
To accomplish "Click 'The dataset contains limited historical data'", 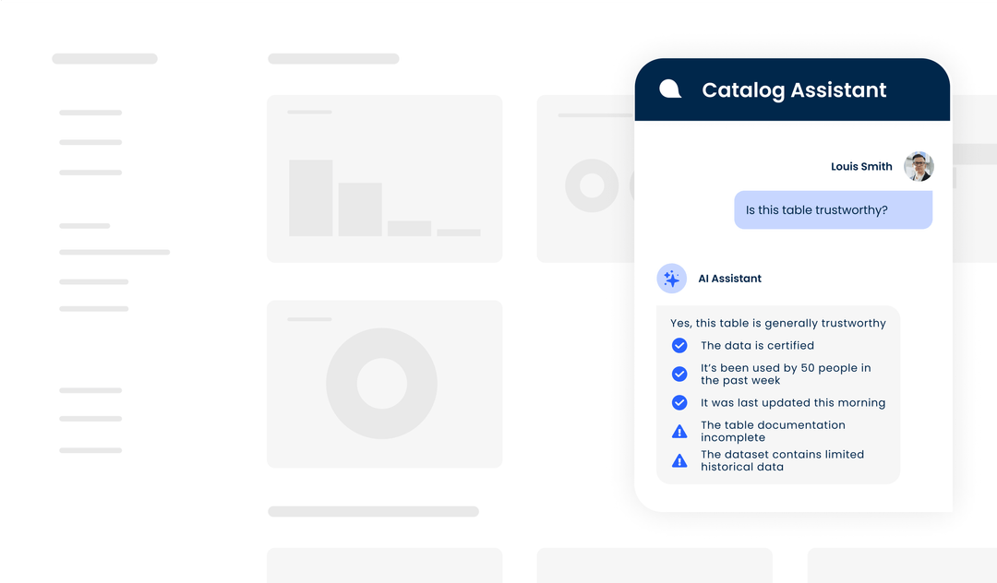I will coord(782,460).
